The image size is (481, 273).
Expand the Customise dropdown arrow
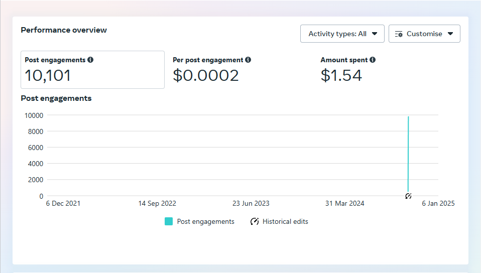pos(450,34)
